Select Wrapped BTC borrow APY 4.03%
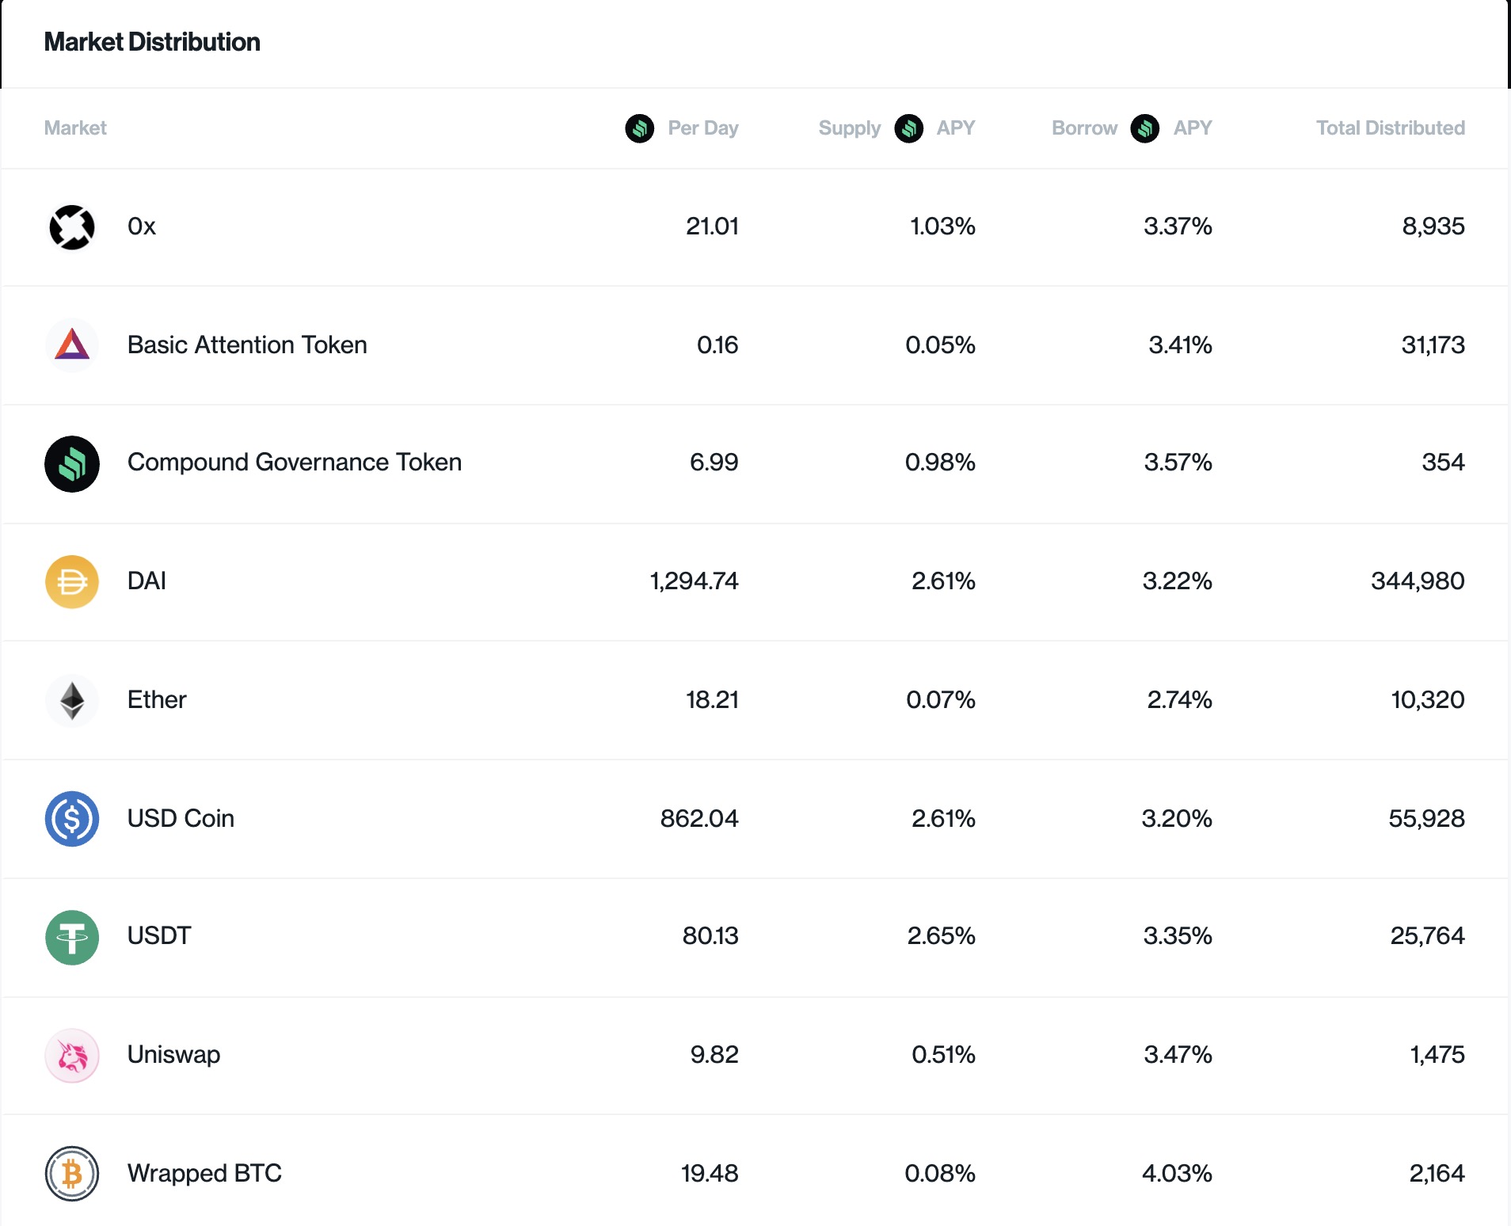This screenshot has width=1511, height=1226. click(1177, 1173)
